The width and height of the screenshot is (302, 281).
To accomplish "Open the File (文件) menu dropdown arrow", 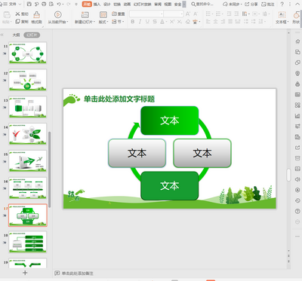I will (x=20, y=5).
